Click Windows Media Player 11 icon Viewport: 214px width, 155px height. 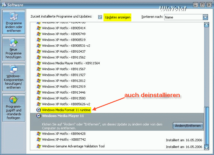click(x=39, y=116)
